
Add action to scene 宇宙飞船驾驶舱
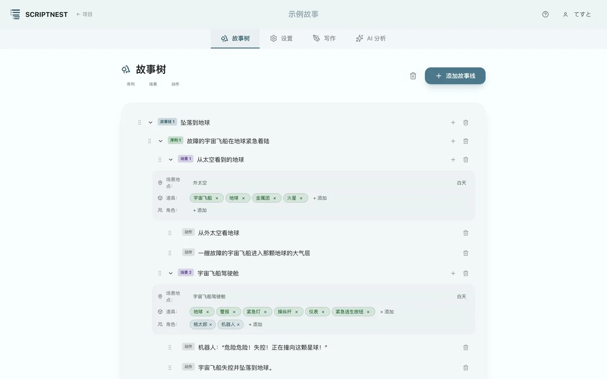pos(453,273)
